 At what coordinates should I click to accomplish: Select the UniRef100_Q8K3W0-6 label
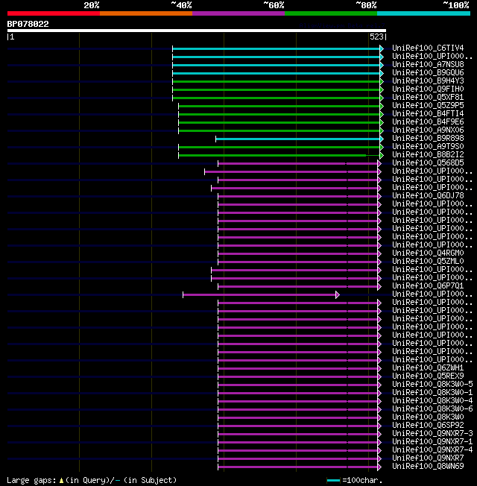(x=432, y=408)
